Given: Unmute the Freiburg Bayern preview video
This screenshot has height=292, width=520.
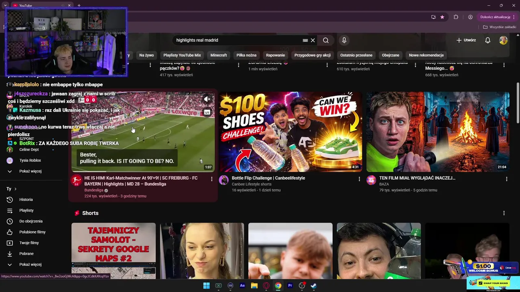Looking at the screenshot, I should click(x=207, y=99).
